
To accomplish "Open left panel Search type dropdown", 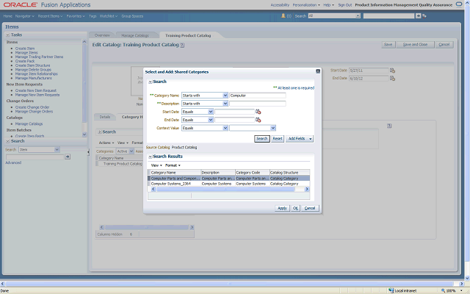I will [57, 149].
